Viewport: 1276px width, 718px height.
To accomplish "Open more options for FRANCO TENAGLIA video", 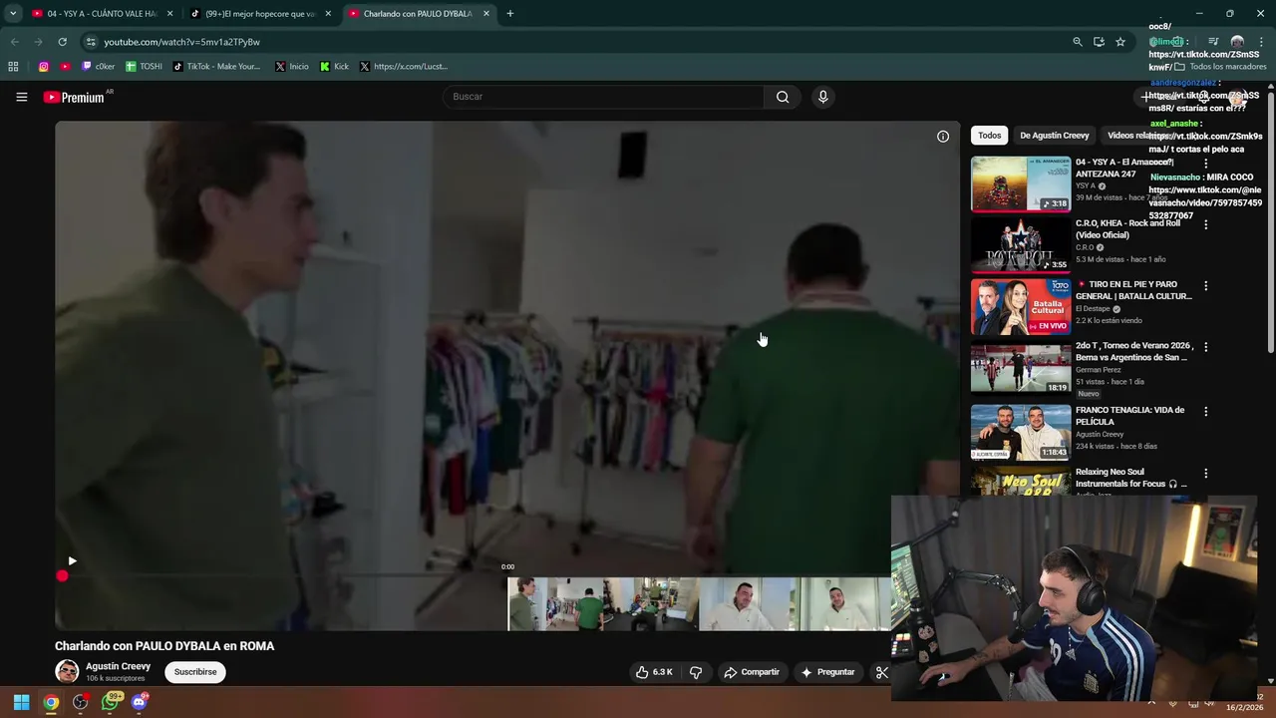I will coord(1205,411).
